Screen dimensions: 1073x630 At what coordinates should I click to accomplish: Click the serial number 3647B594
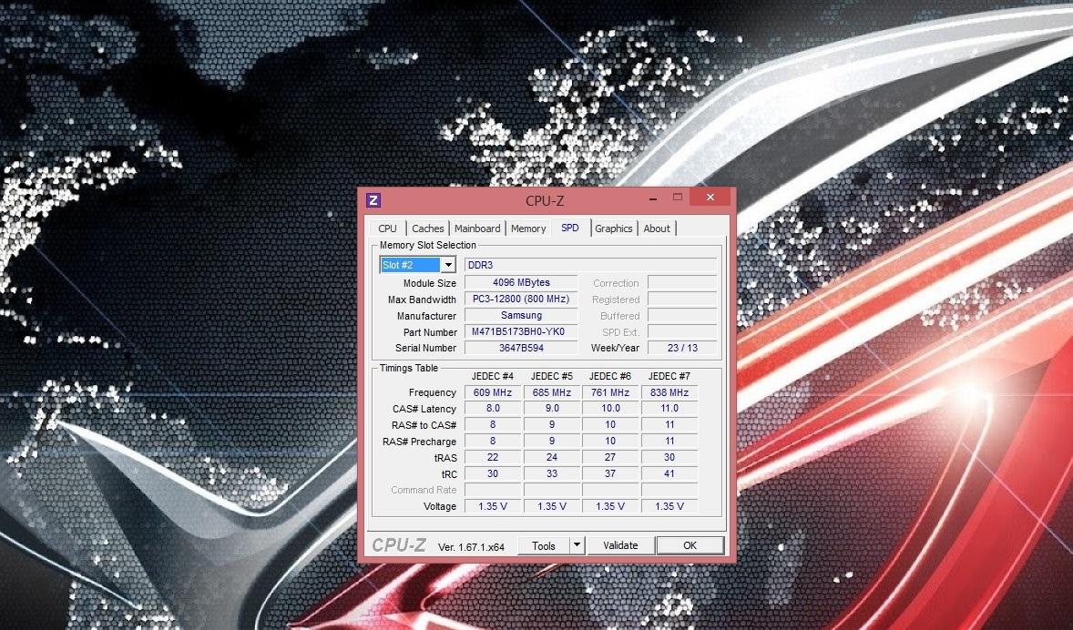click(521, 348)
